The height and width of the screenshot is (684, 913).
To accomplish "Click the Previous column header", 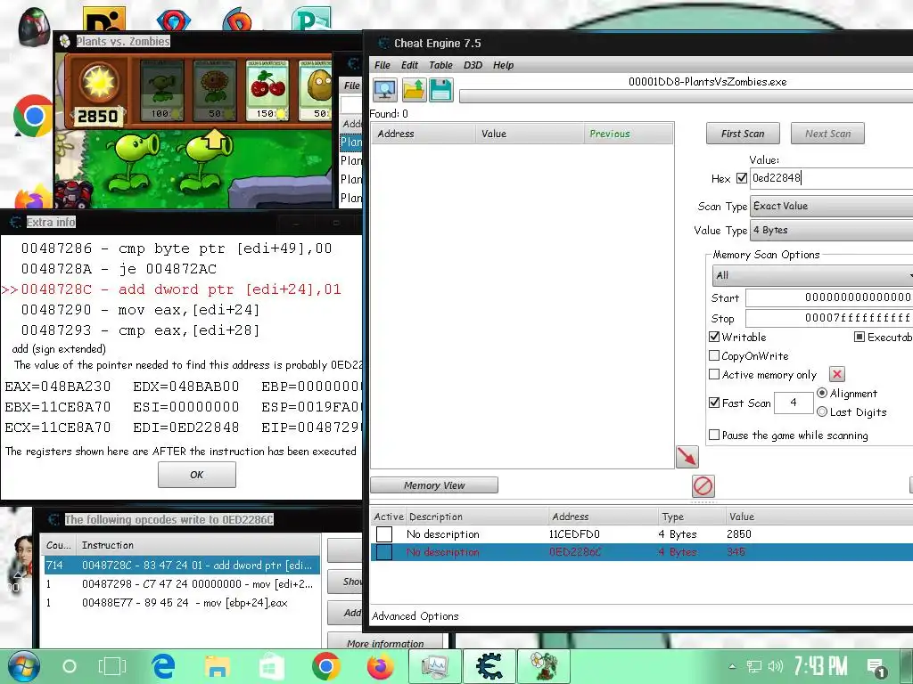I will (x=629, y=134).
